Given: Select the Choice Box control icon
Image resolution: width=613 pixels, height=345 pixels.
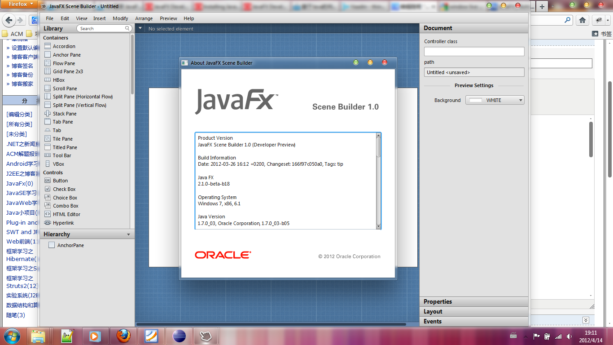Looking at the screenshot, I should [48, 198].
